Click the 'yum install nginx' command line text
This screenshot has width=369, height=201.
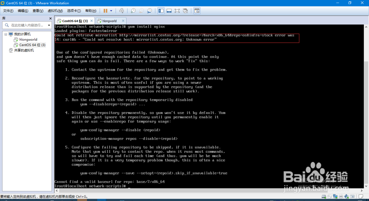[x=146, y=27]
